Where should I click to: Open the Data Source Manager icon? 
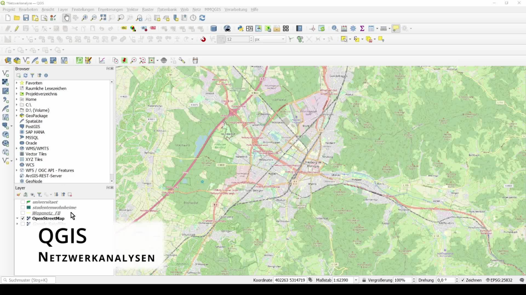(x=8, y=61)
